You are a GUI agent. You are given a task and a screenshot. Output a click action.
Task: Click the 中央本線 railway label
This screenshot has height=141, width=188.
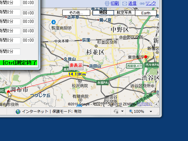pos(61,41)
